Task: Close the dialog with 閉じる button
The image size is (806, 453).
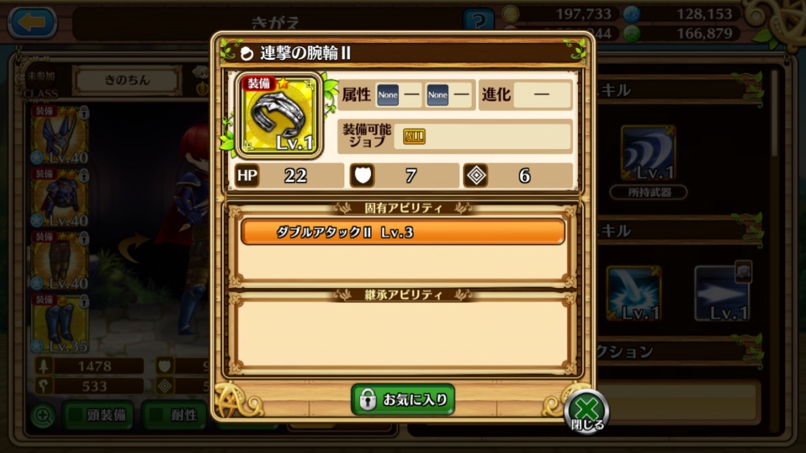Action: [586, 411]
